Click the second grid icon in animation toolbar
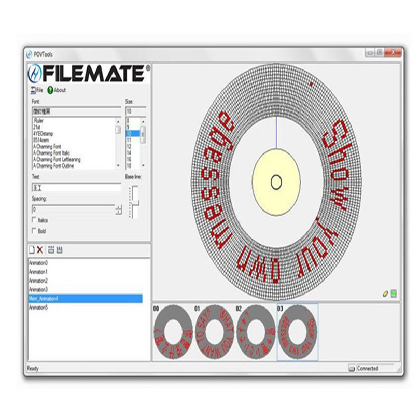The width and height of the screenshot is (420, 420). pos(59,250)
